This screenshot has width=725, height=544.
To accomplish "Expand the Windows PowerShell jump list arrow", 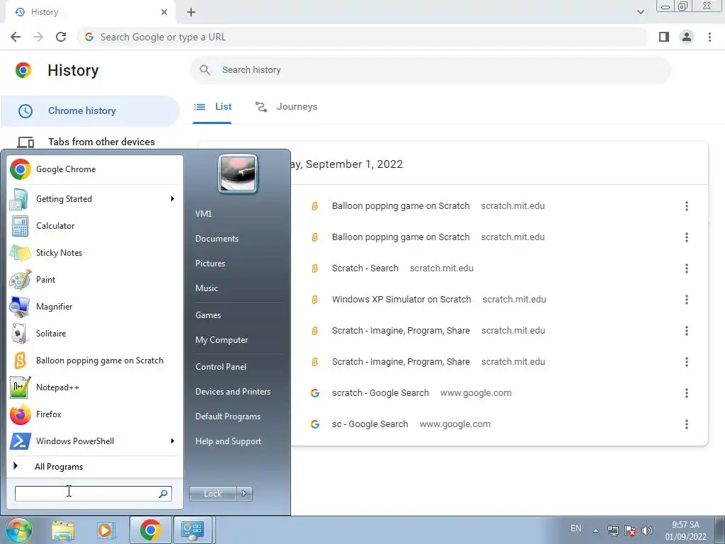I will [x=173, y=441].
